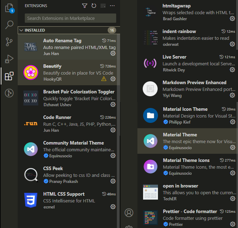Open Markdown Preview Enhanced extension title
This screenshot has height=228, width=238.
click(194, 83)
